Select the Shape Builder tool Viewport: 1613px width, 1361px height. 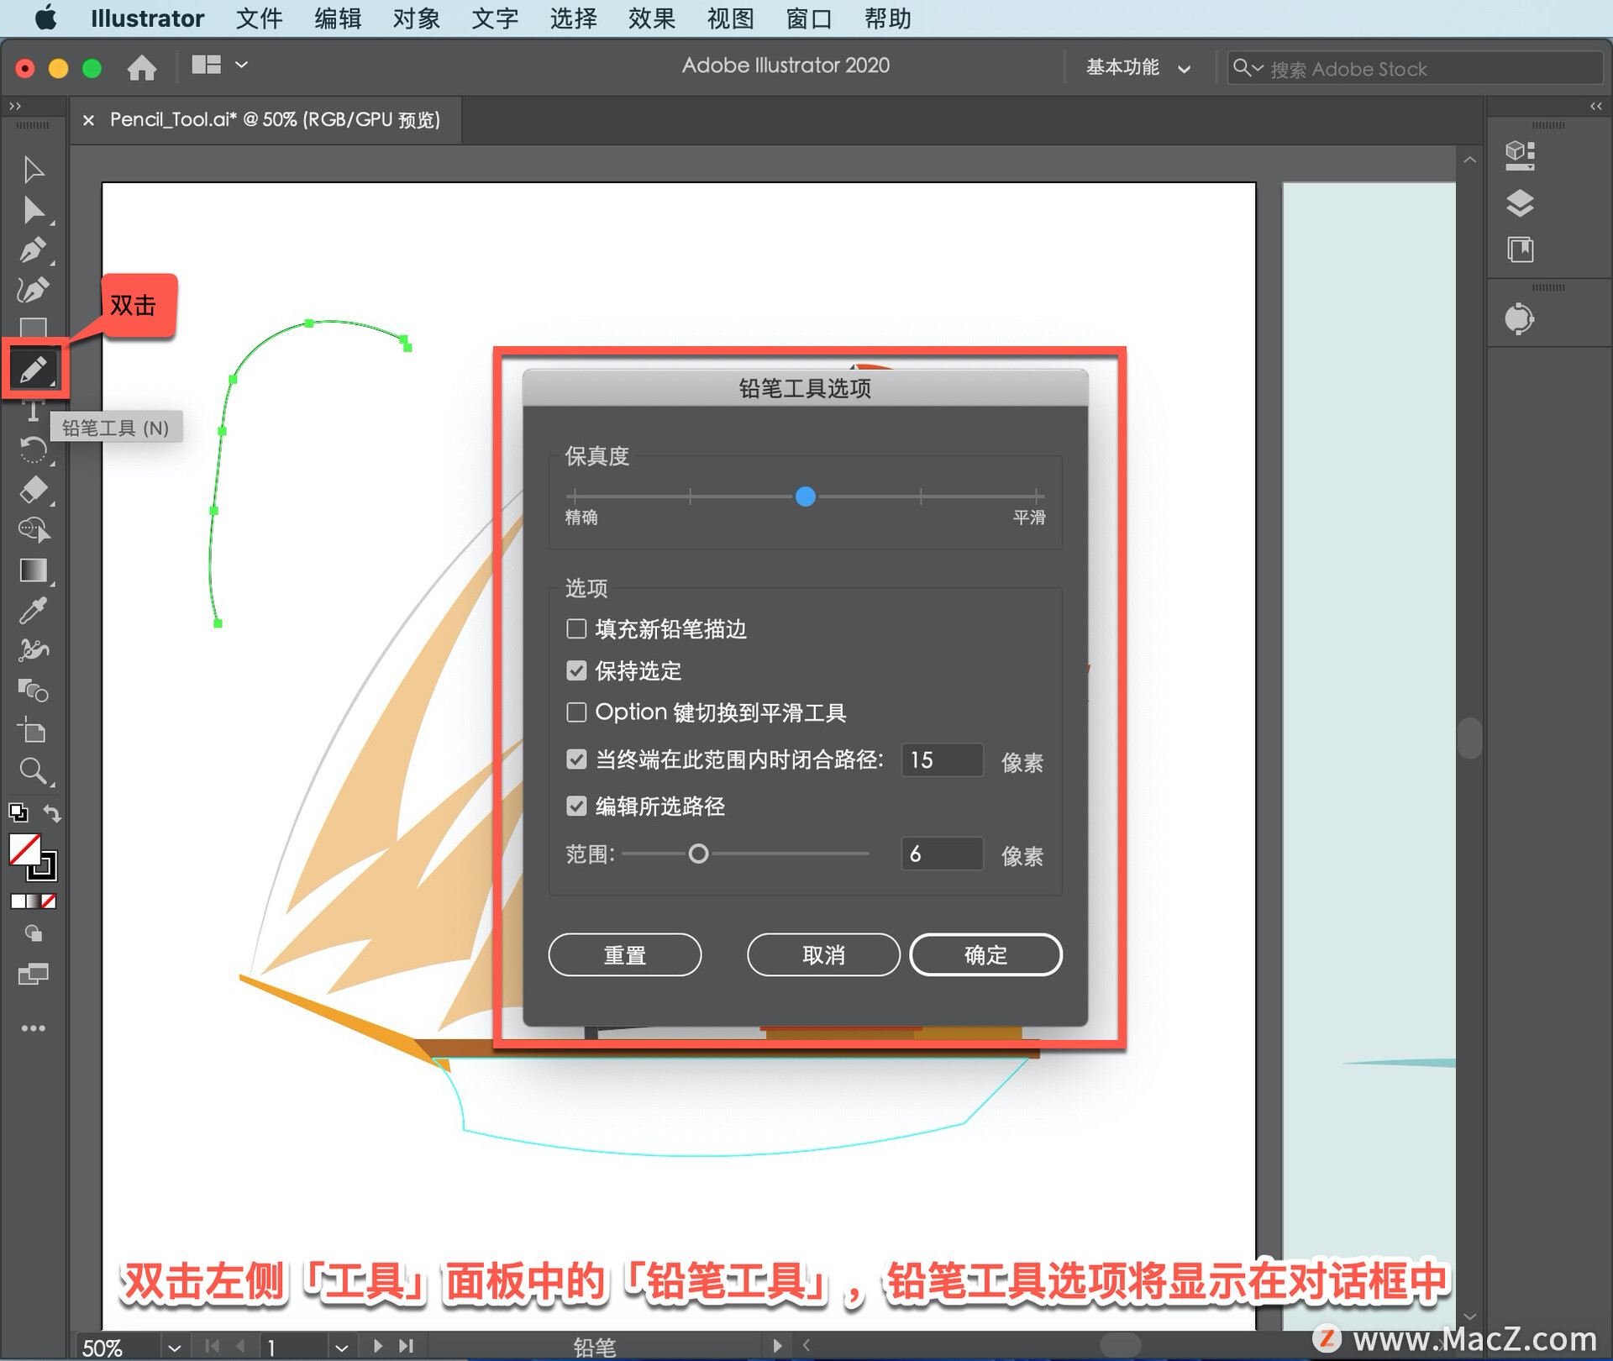coord(34,529)
